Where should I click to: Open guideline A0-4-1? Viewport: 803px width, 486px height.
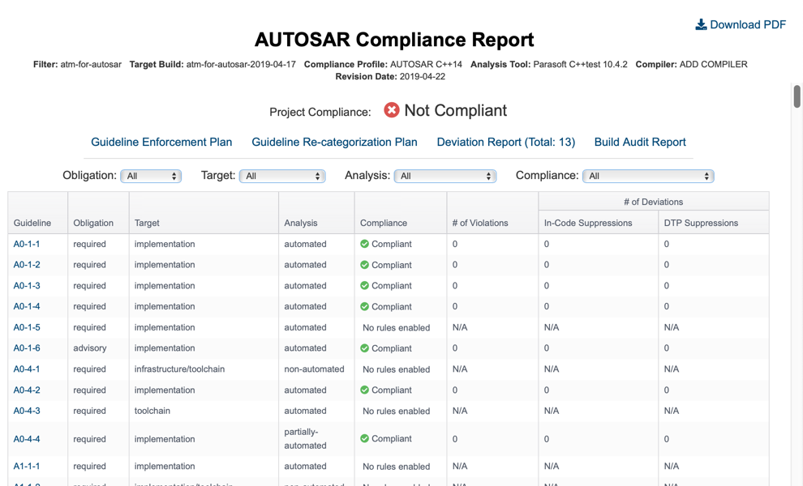coord(27,369)
